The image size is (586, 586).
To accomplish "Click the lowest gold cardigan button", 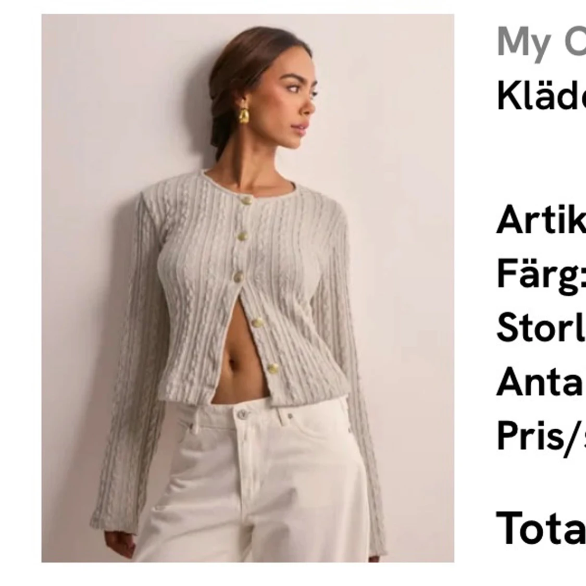I will click(x=273, y=368).
